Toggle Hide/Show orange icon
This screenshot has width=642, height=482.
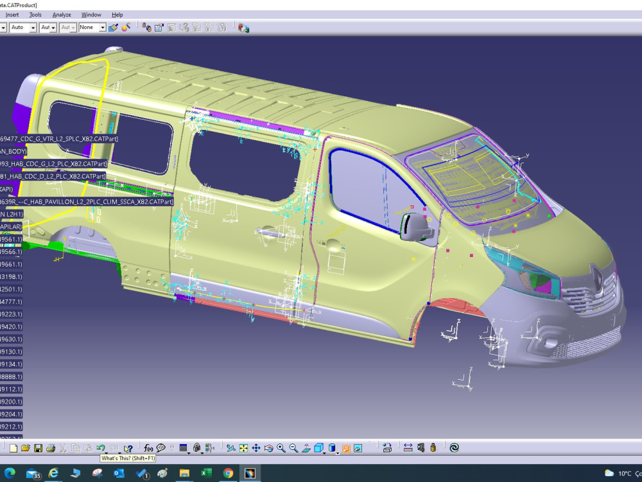pyautogui.click(x=346, y=449)
